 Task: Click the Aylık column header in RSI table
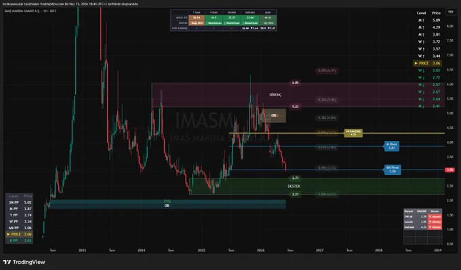tap(268, 12)
